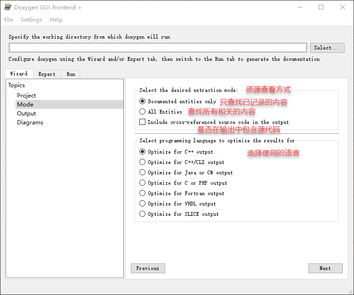Image resolution: width=354 pixels, height=295 pixels.
Task: Click the window resize grip corner
Action: [x=351, y=292]
